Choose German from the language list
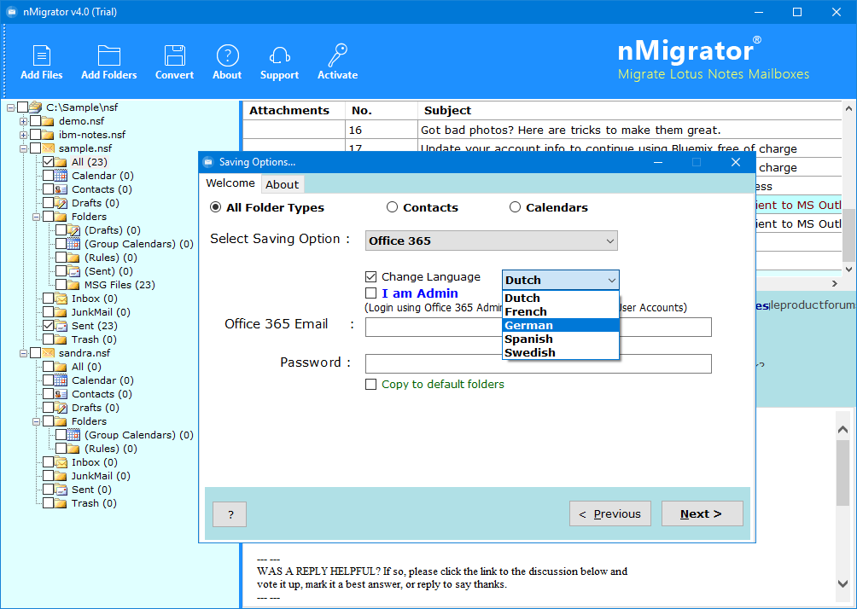857x609 pixels. pos(561,326)
